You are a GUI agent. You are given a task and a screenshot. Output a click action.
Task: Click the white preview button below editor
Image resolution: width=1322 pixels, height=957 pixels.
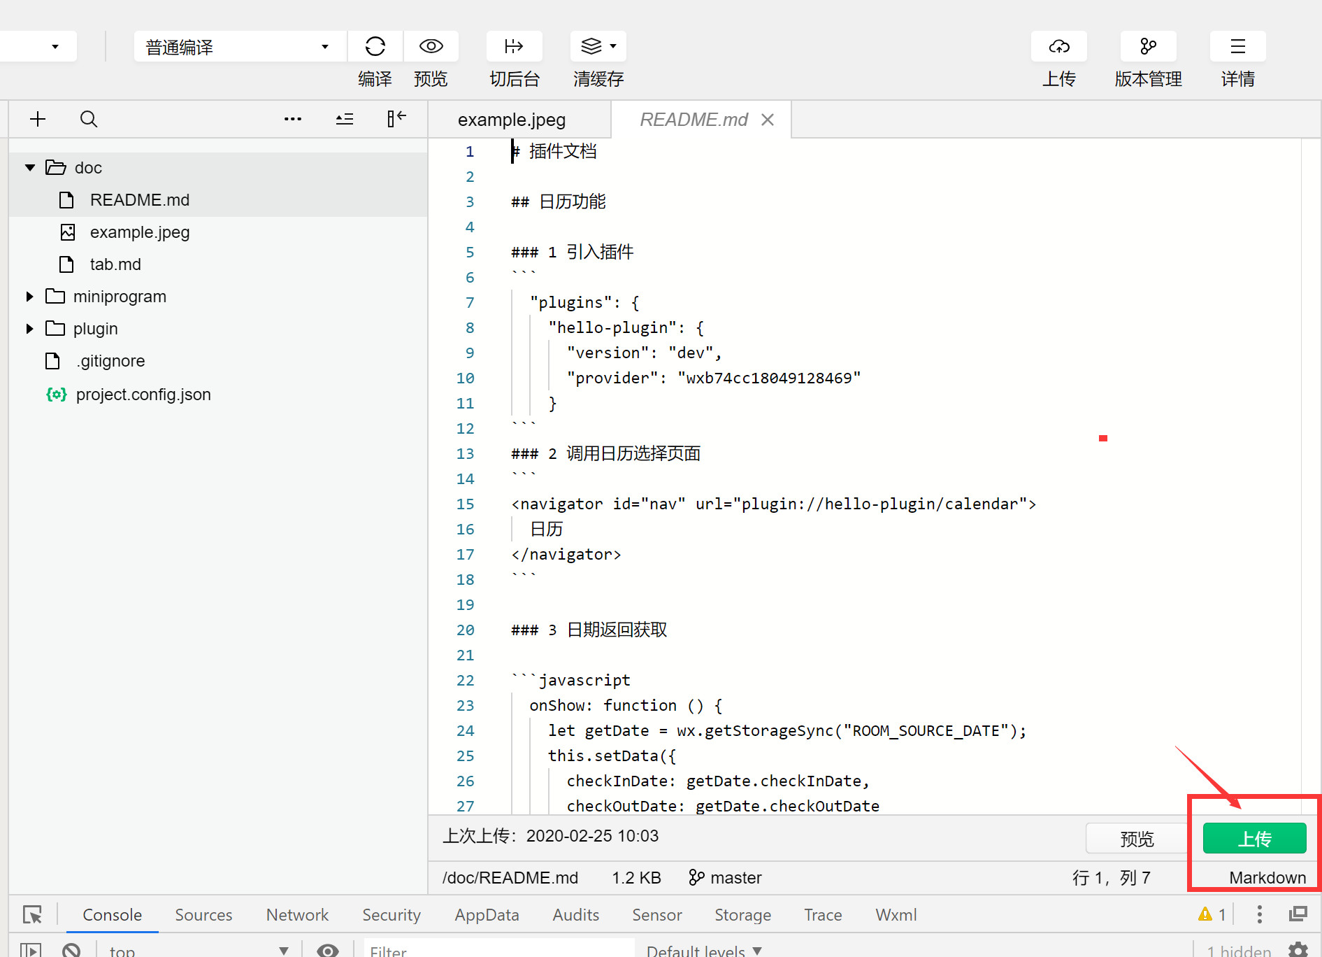pos(1137,838)
